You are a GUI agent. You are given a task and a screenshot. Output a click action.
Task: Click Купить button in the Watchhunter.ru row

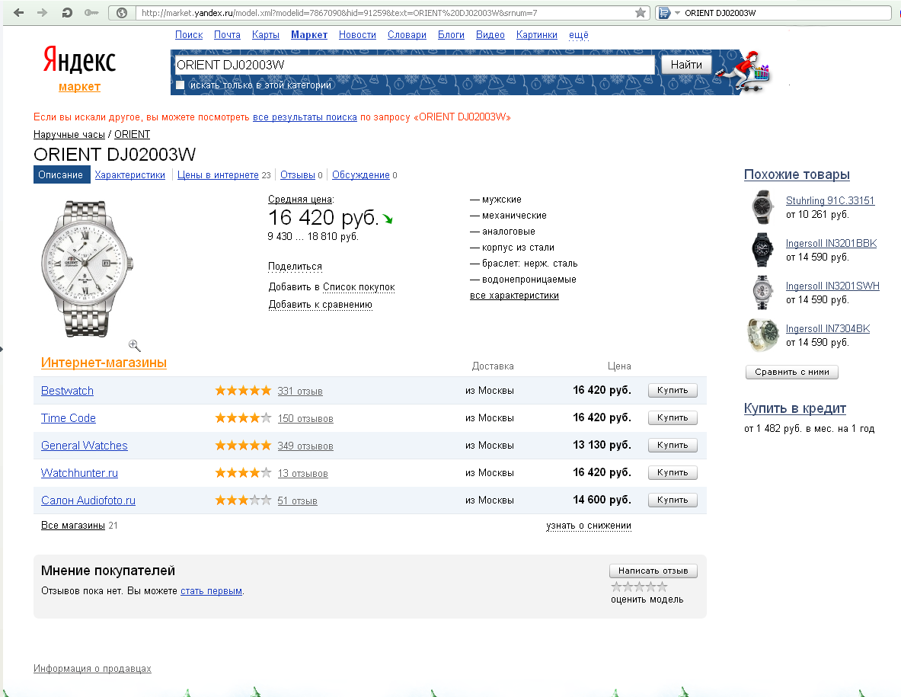[673, 472]
